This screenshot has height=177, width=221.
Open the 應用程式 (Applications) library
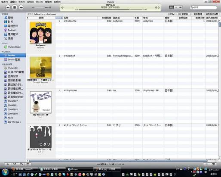click(11, 34)
